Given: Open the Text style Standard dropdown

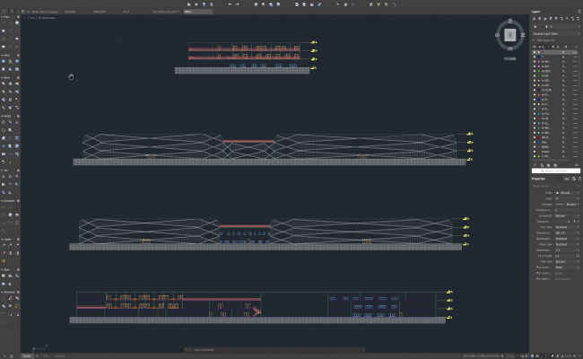Looking at the screenshot, I should point(564,227).
